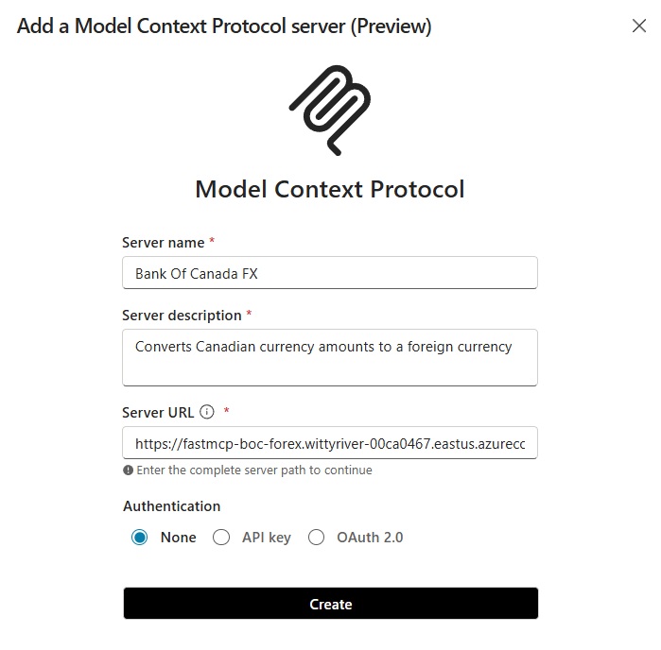
Task: Click the Server URL label text
Action: [x=158, y=412]
